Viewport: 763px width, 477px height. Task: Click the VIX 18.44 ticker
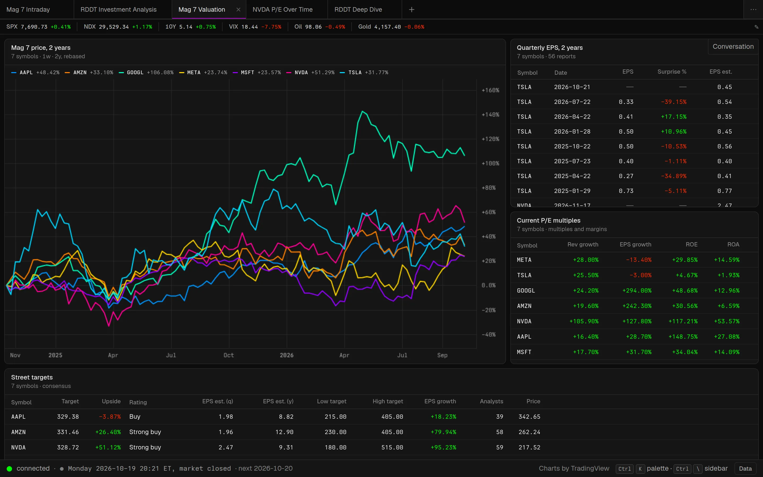tap(255, 27)
